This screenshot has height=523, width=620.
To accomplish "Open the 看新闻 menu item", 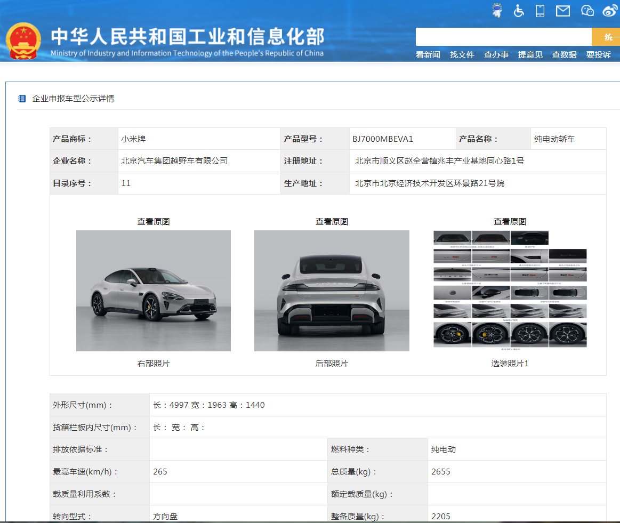I will point(428,55).
